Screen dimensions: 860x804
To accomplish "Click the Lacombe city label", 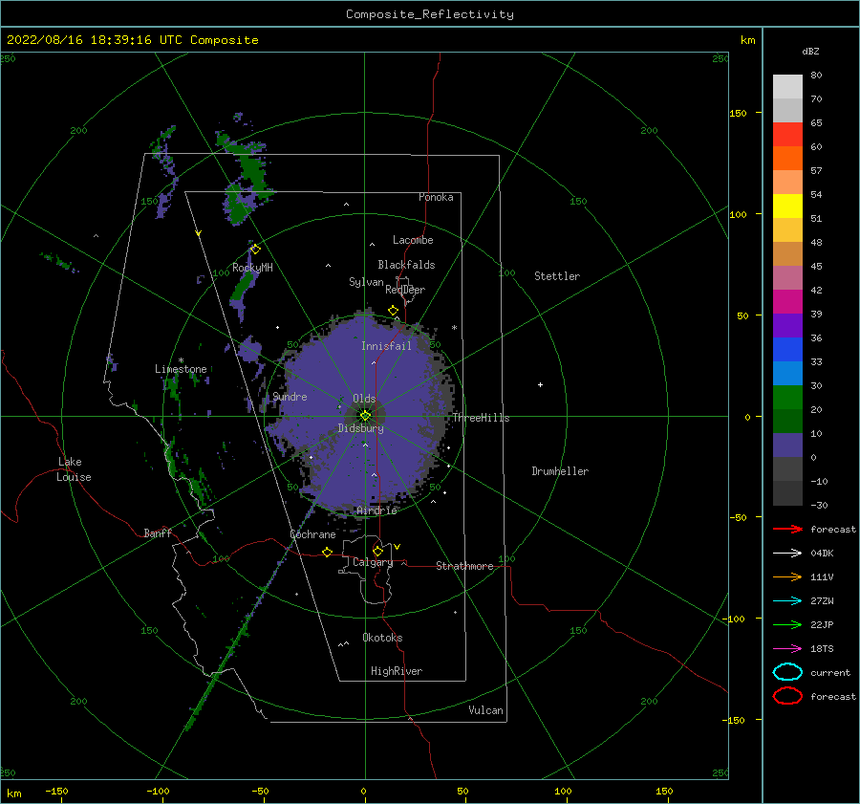I will 413,240.
